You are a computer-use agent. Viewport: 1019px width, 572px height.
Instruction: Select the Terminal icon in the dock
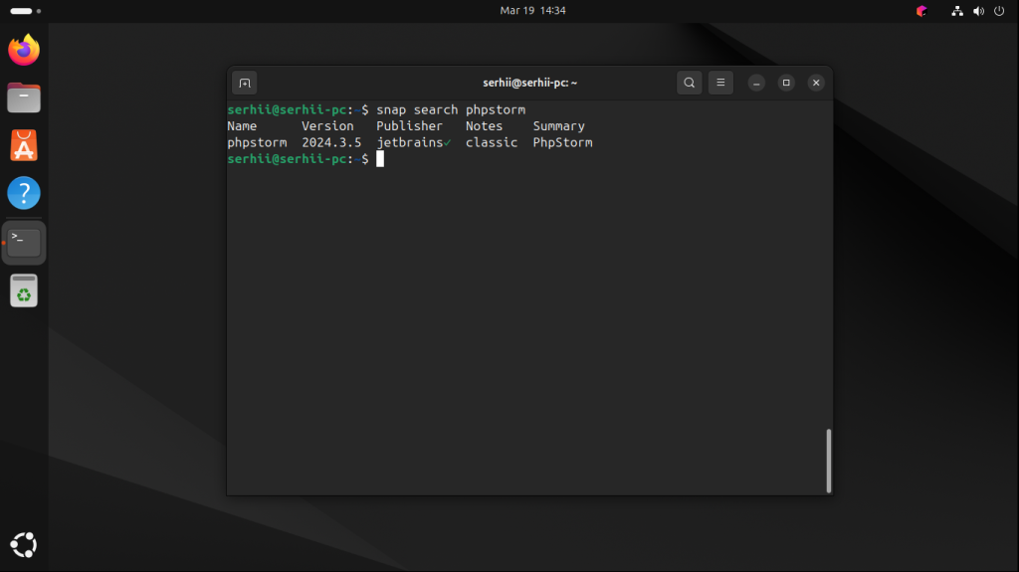click(24, 243)
